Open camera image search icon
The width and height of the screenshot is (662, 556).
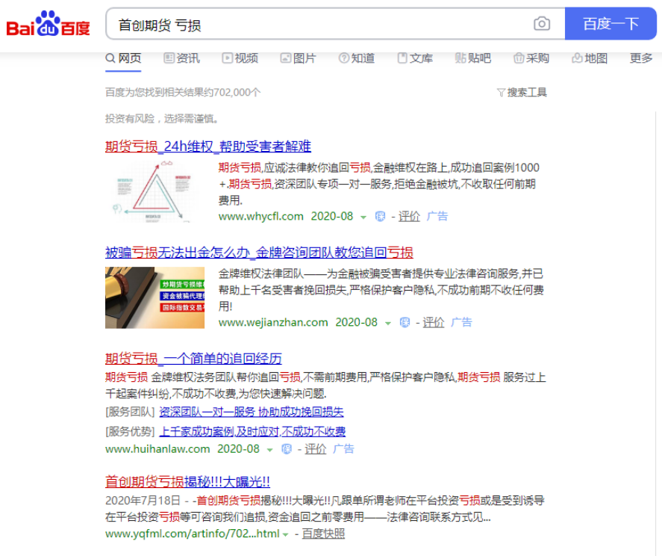click(542, 24)
